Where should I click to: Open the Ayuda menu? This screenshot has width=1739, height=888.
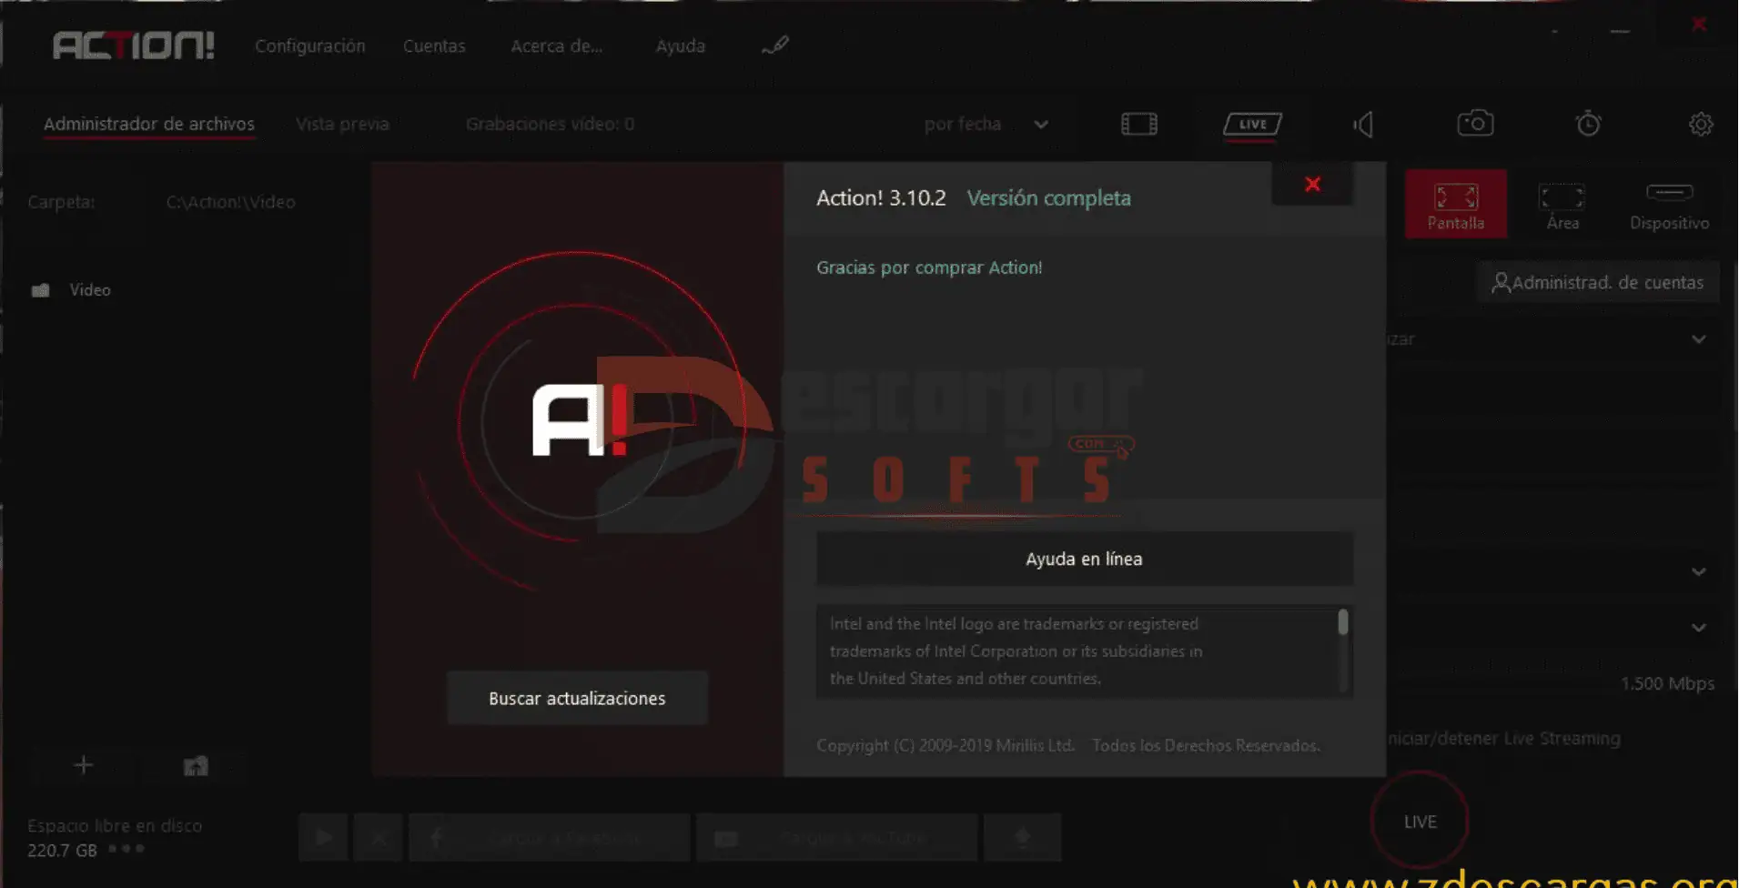tap(680, 45)
